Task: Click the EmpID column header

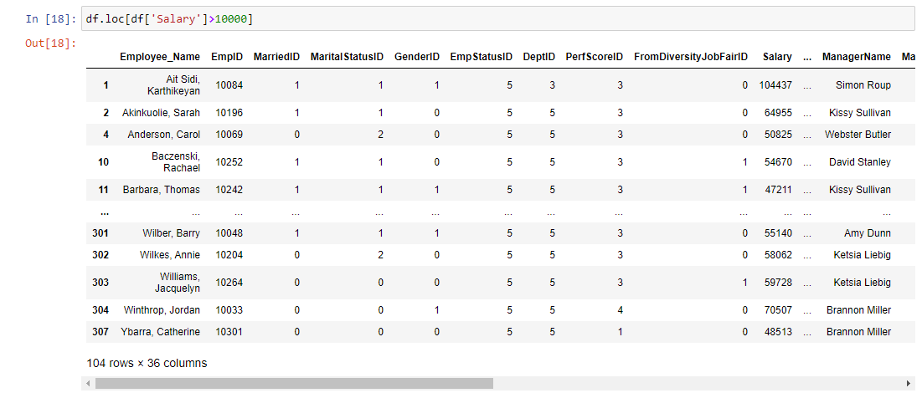Action: click(x=226, y=57)
